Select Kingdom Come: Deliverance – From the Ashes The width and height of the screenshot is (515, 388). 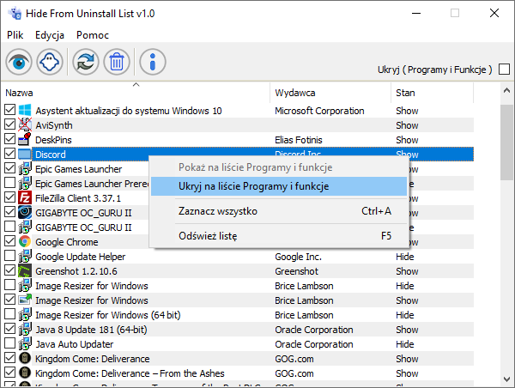(130, 373)
